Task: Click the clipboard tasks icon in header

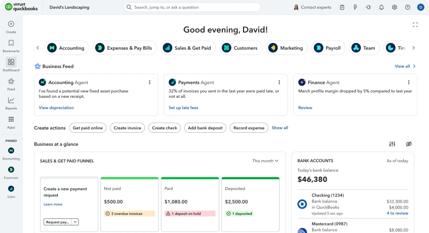Action: pos(342,8)
